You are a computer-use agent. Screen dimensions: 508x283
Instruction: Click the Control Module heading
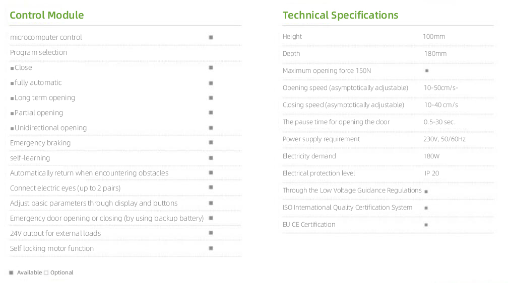click(x=47, y=15)
